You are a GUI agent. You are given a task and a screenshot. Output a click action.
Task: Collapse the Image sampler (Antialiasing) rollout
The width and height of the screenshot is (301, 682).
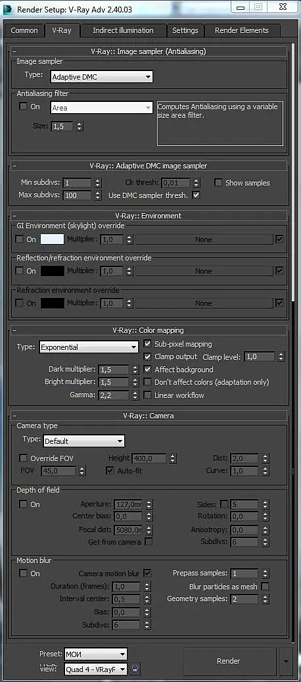[14, 51]
